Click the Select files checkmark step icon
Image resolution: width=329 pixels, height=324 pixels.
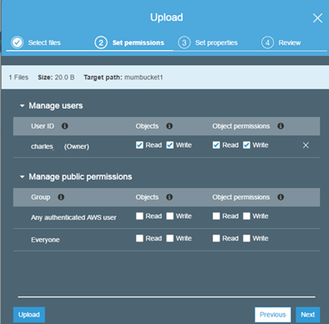[18, 43]
